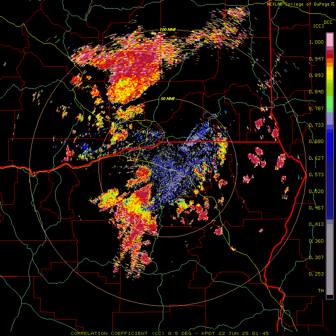Click the pink top segment of color bar

pyautogui.click(x=330, y=40)
